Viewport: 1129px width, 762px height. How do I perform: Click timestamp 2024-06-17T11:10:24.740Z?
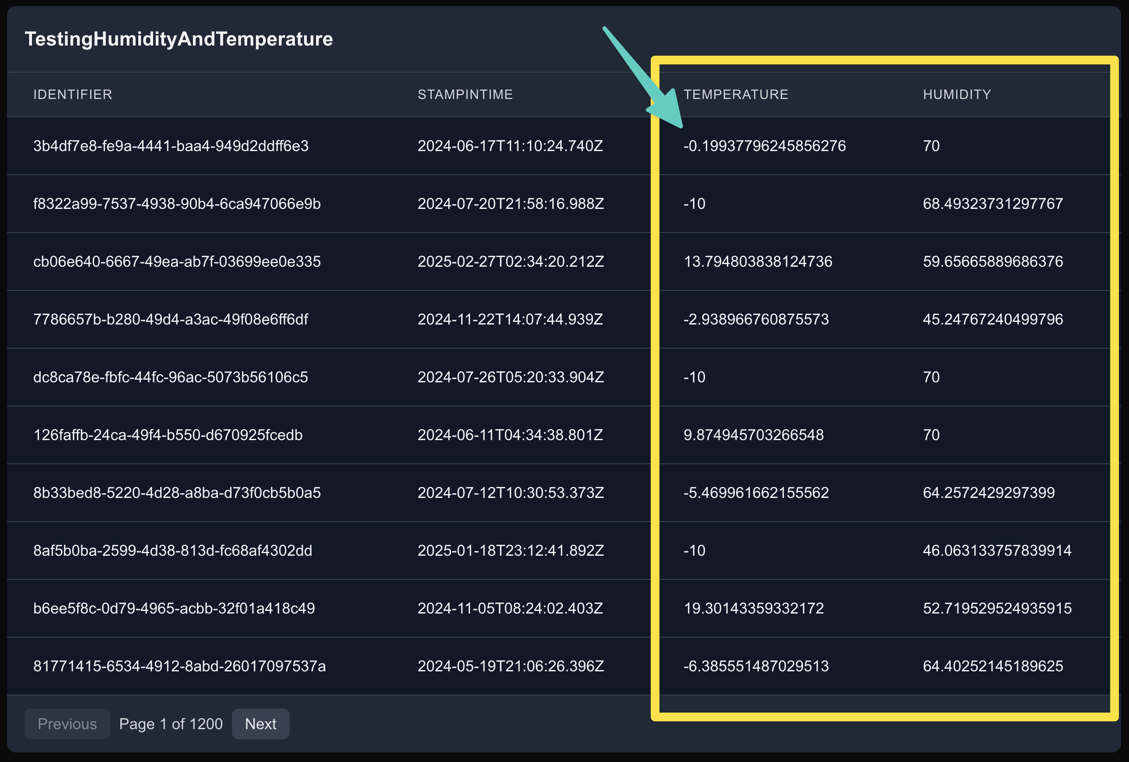point(510,146)
